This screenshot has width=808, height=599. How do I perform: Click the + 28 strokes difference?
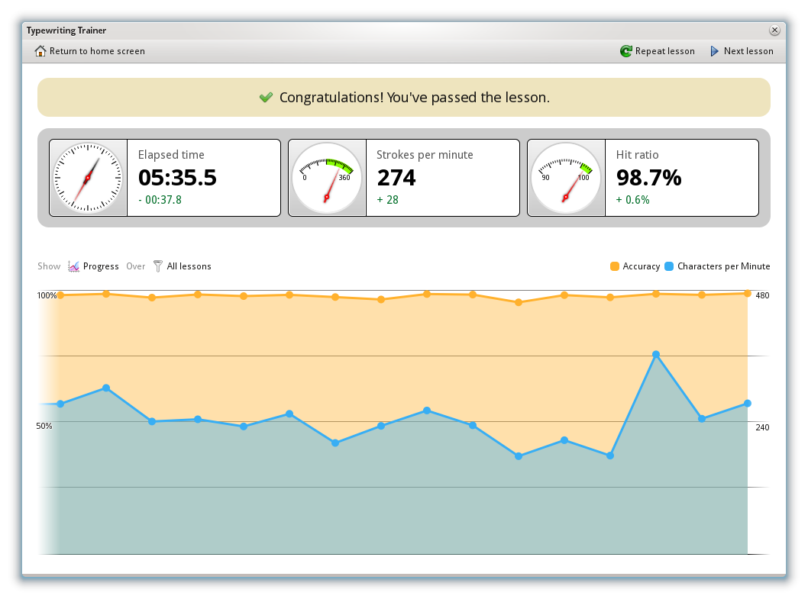point(387,200)
